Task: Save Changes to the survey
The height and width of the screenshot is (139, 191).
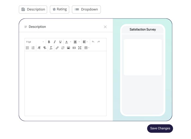Action: [x=160, y=128]
